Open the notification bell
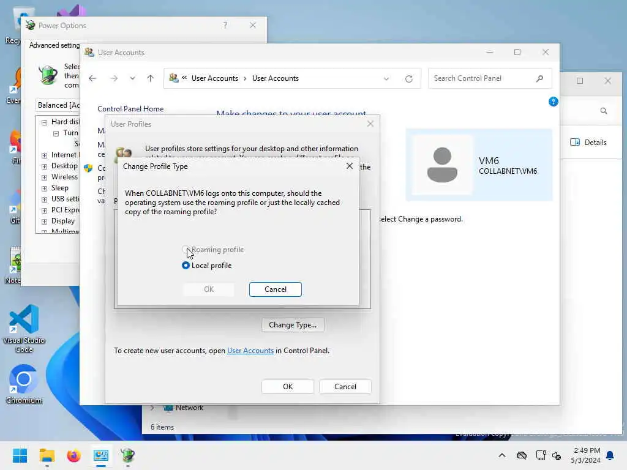 pos(610,455)
